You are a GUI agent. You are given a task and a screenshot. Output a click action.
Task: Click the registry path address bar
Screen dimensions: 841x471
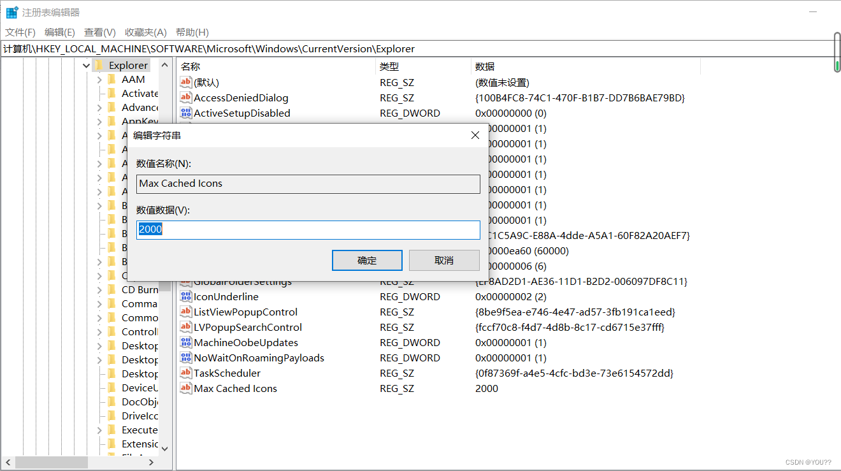point(417,48)
